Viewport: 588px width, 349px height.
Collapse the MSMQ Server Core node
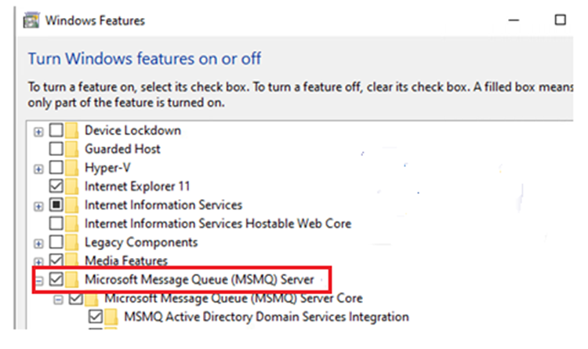click(x=58, y=300)
